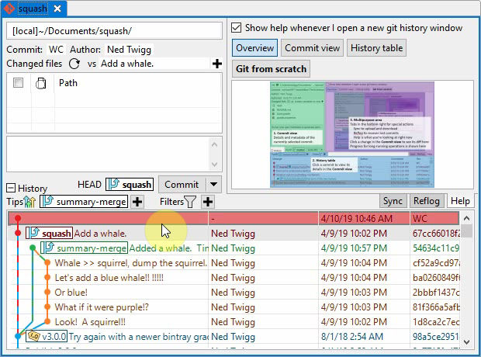Uncheck 'Show help whenever I open' checkbox

(237, 27)
